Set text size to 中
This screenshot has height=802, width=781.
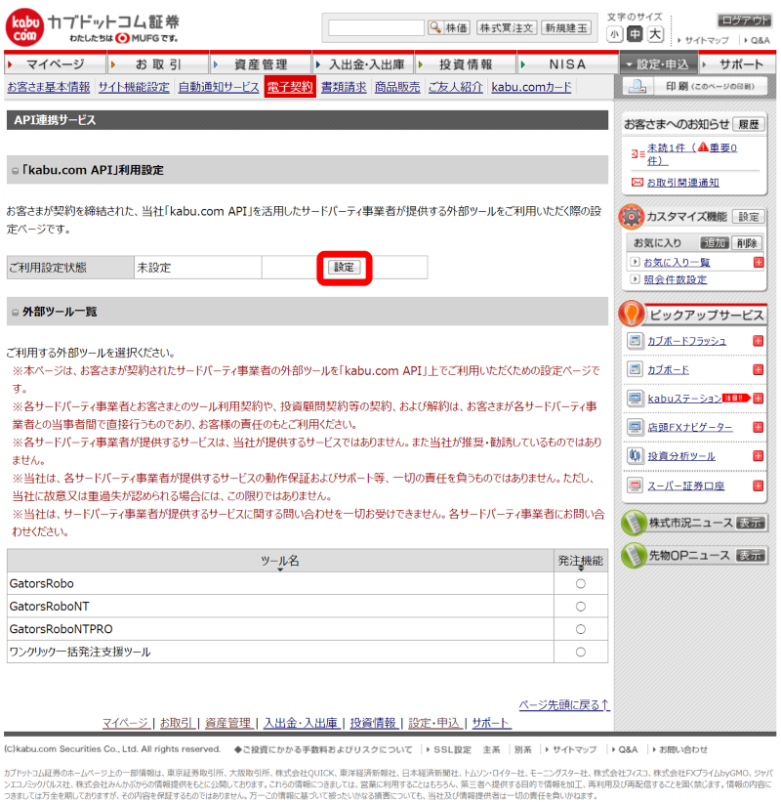(x=635, y=34)
